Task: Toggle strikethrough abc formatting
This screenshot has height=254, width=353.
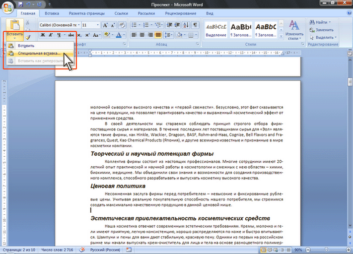Action: tap(71, 35)
